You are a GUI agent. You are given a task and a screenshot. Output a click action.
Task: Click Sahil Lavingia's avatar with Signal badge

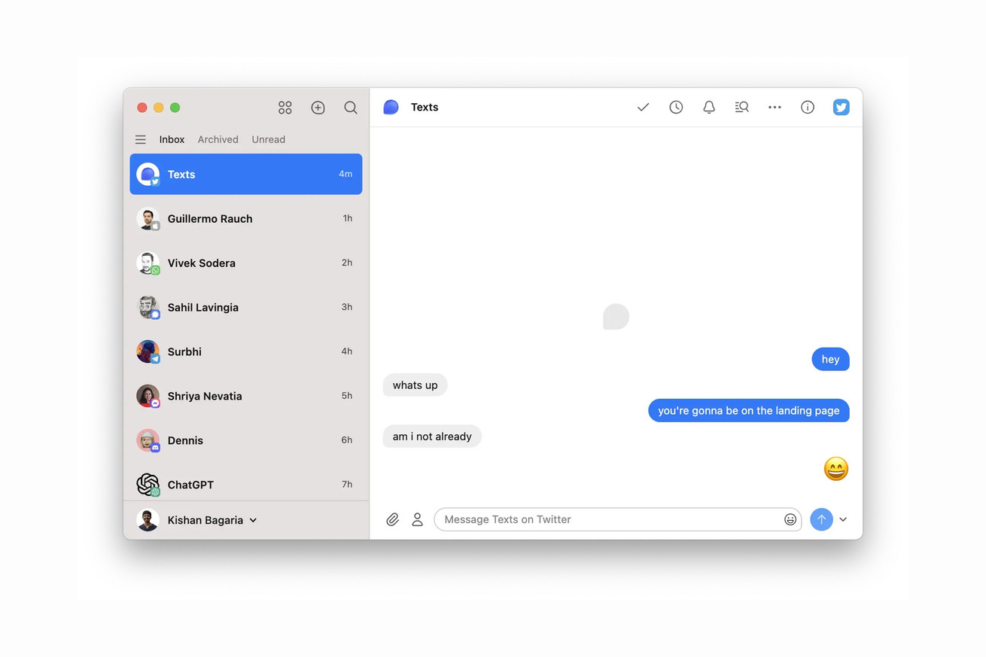148,307
